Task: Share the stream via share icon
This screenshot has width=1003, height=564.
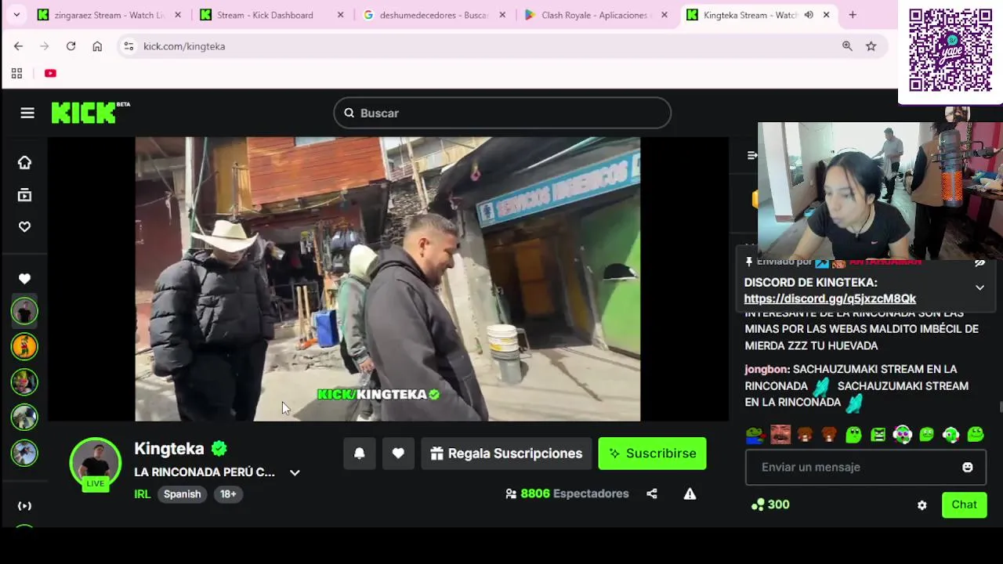Action: (652, 493)
